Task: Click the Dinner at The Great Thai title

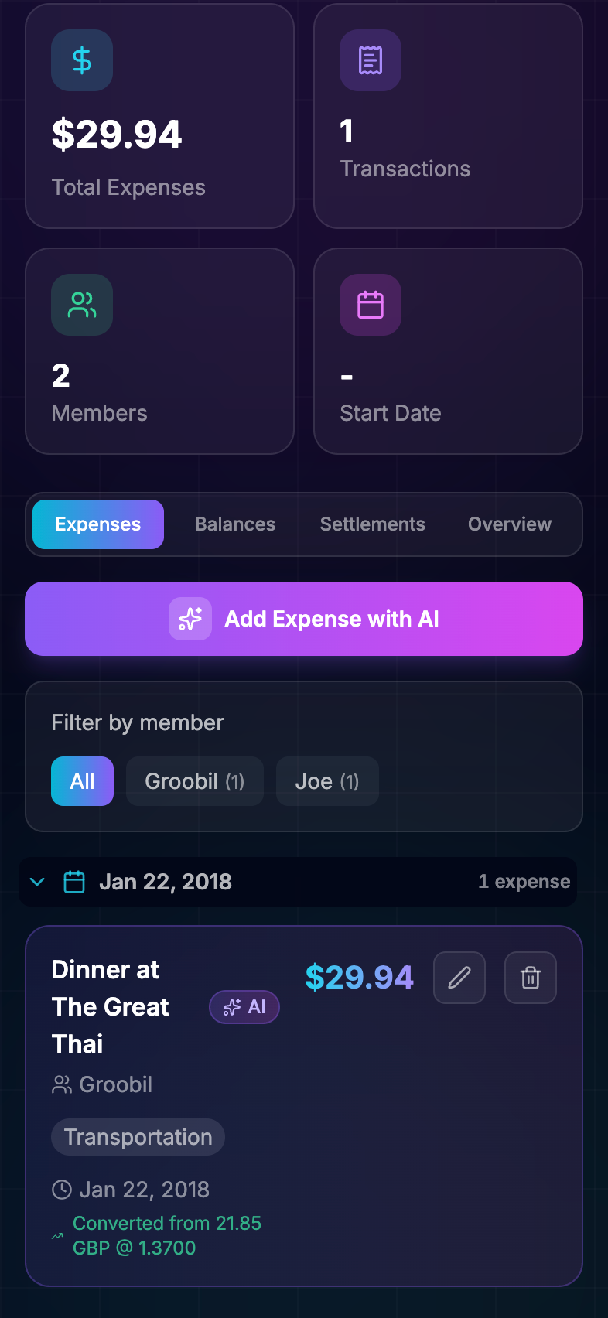Action: (x=110, y=1007)
